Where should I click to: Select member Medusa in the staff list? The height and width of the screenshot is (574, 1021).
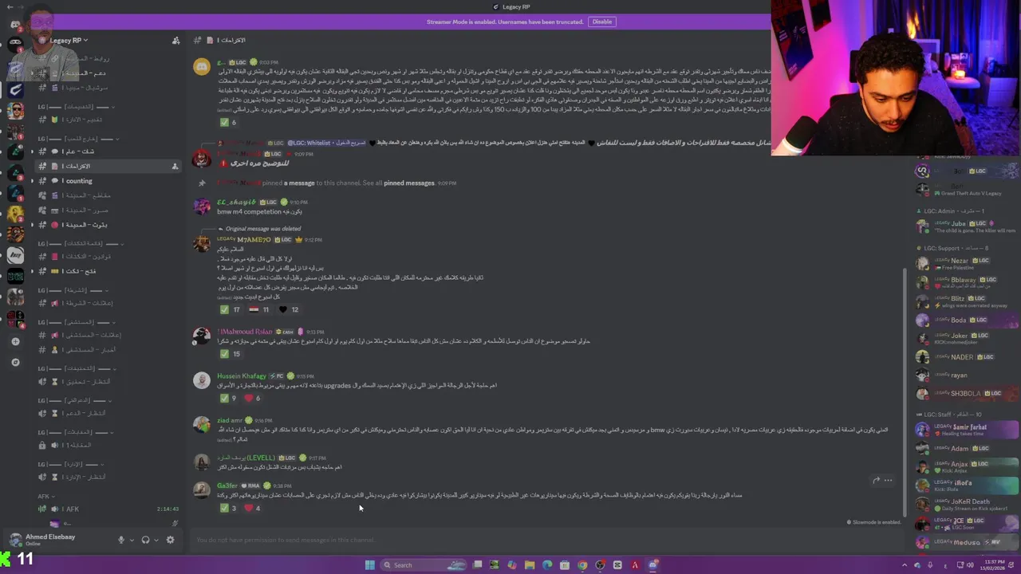tap(967, 542)
